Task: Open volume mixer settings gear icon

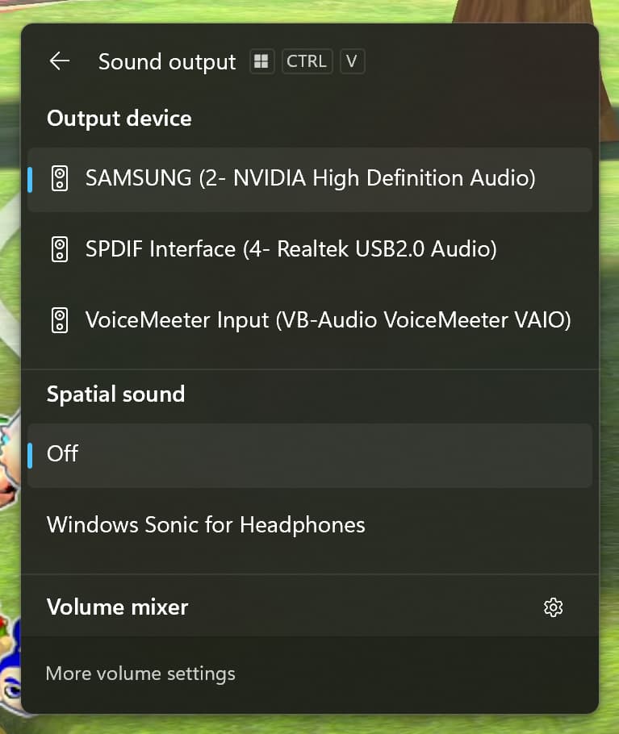Action: tap(553, 607)
